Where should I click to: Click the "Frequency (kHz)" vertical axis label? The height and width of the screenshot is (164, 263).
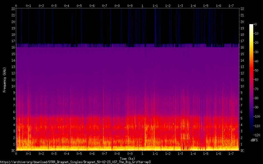click(4, 79)
